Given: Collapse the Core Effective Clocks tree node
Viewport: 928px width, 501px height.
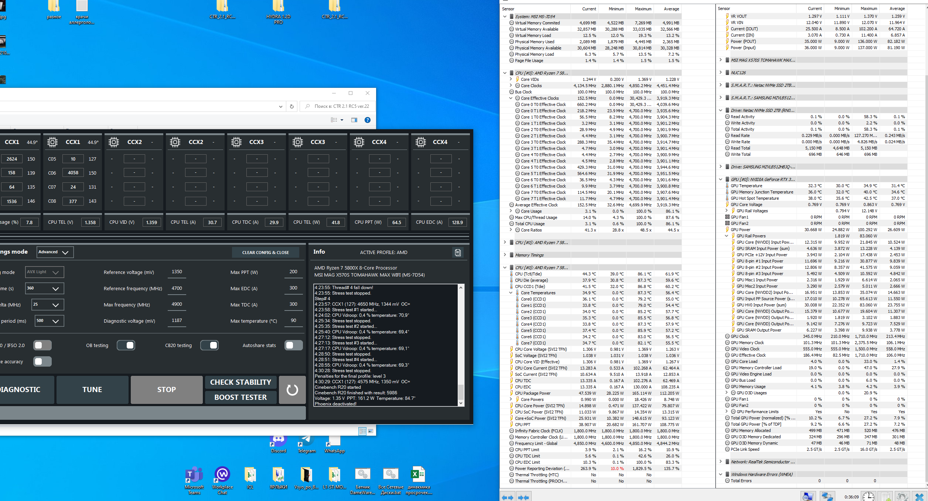Looking at the screenshot, I should 511,98.
